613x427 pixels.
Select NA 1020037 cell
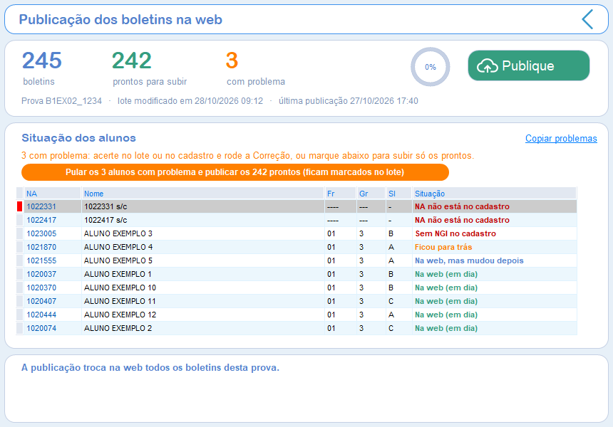click(x=52, y=274)
